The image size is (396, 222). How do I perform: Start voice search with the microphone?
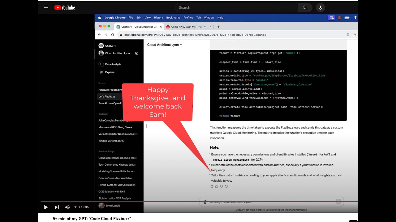coord(321,8)
